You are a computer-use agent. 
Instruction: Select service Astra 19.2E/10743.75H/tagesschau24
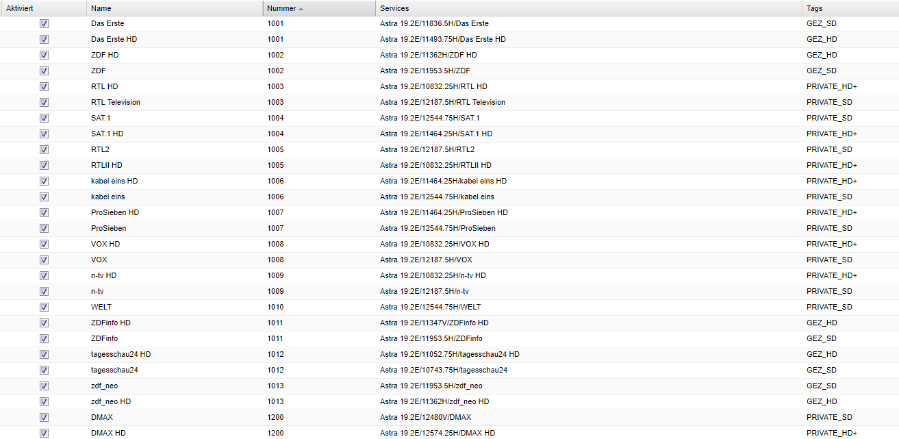coord(444,370)
